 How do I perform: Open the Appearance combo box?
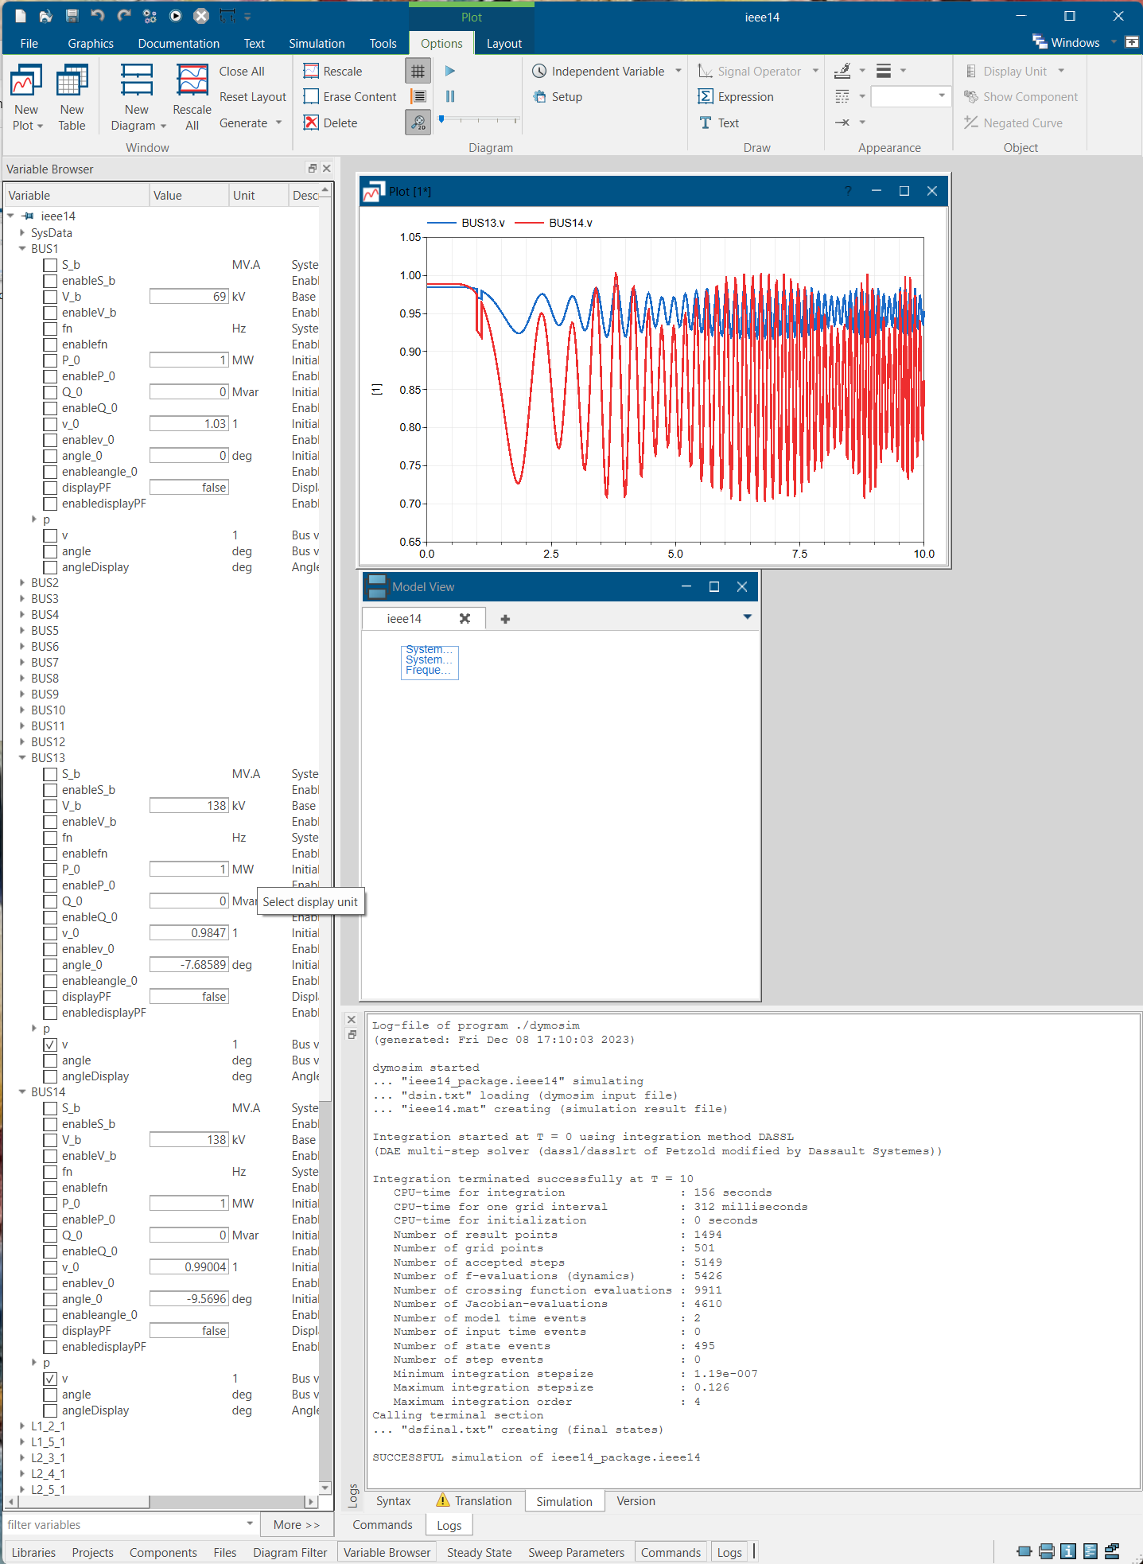tap(911, 96)
